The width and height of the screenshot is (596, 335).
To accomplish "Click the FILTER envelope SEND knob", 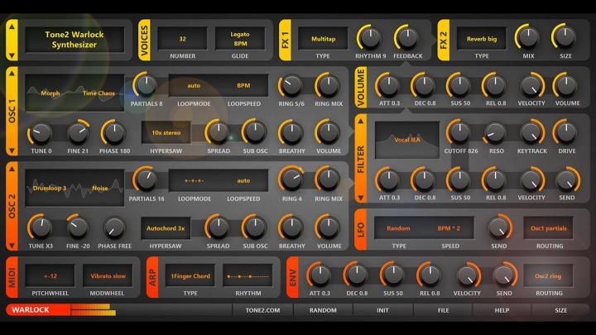I will pyautogui.click(x=567, y=179).
